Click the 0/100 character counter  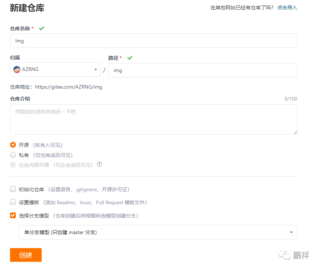point(291,99)
